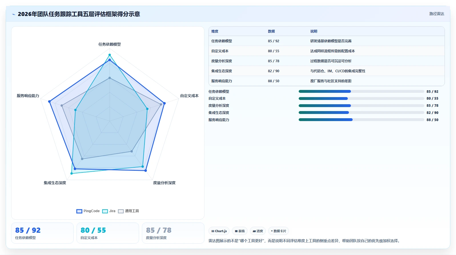This screenshot has height=255, width=456.
Task: Click description 研发场景依赖模型是否完善
Action: [331, 41]
